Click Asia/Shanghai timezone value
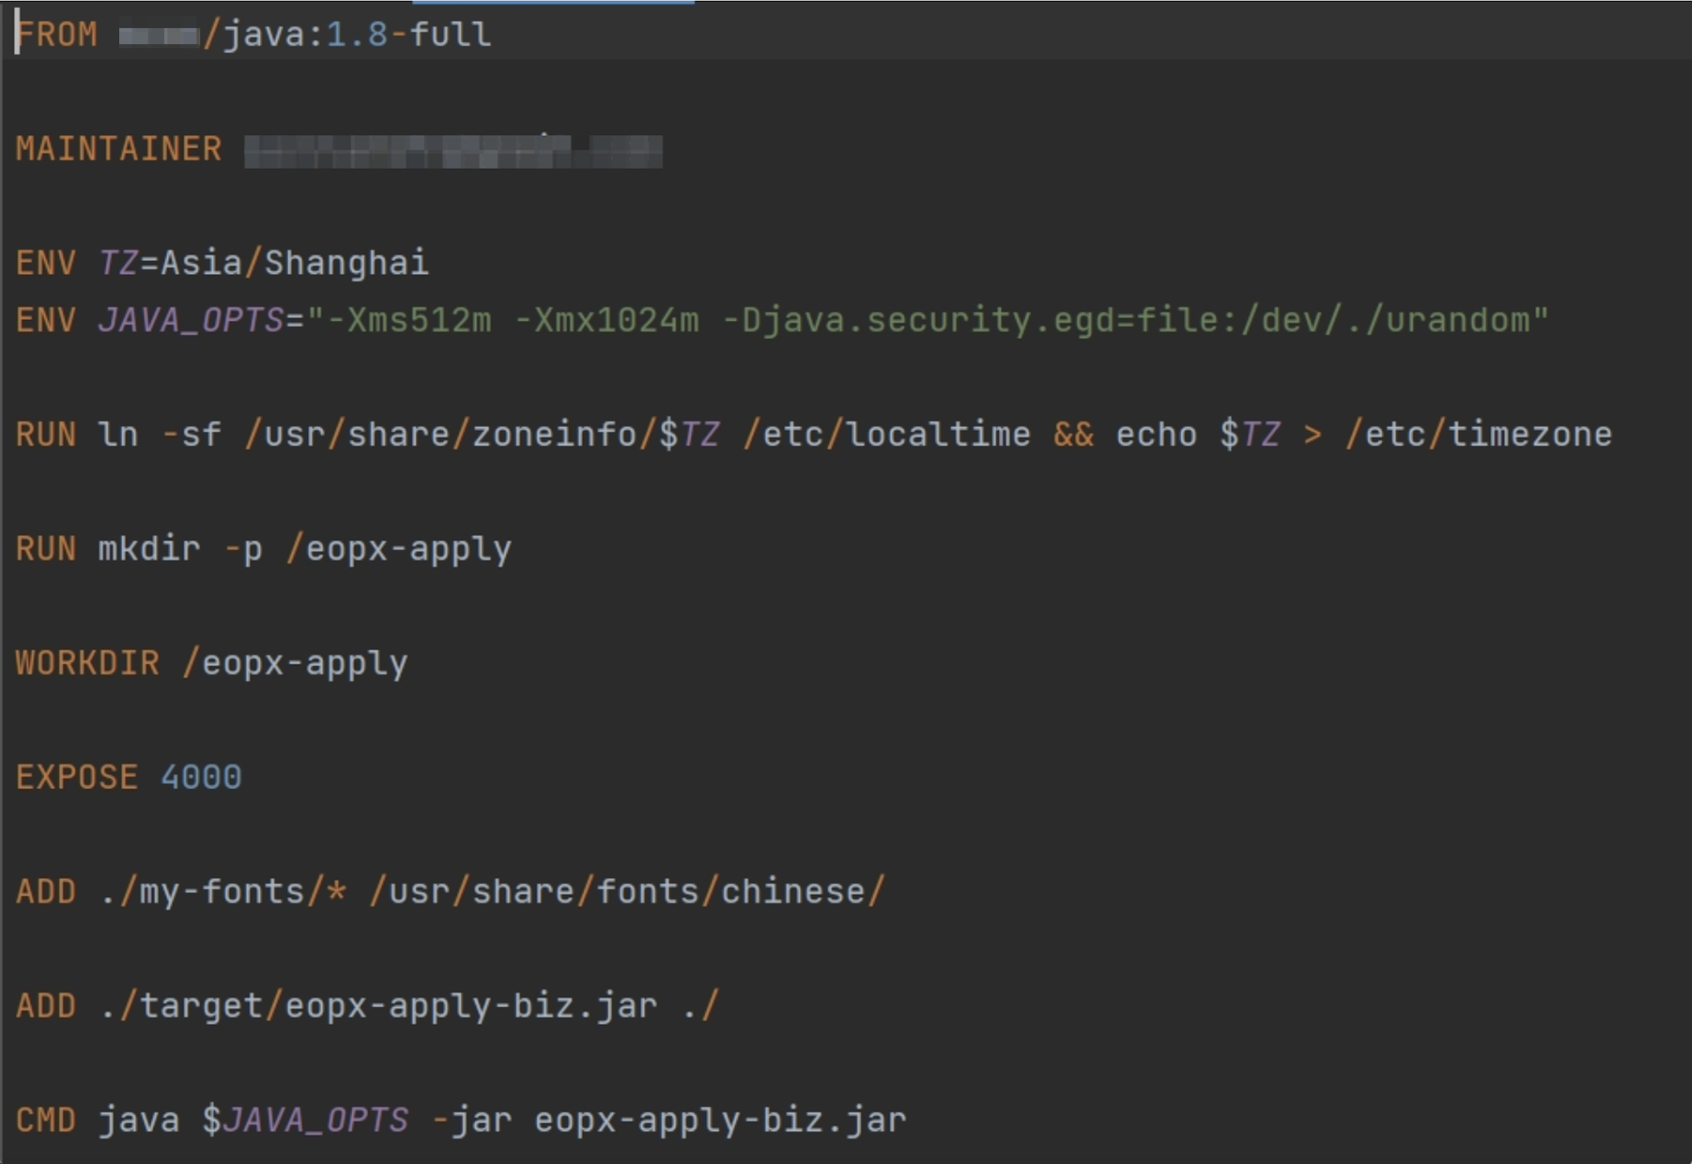The image size is (1692, 1164). [294, 264]
